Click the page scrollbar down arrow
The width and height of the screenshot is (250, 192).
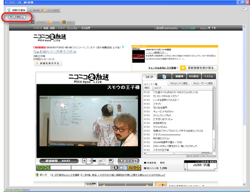(x=244, y=184)
